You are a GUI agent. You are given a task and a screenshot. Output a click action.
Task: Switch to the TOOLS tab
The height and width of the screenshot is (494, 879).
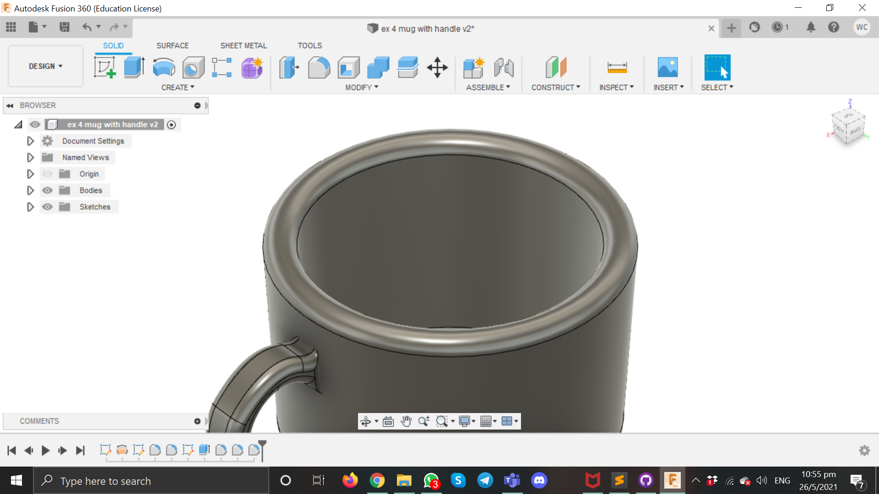310,46
